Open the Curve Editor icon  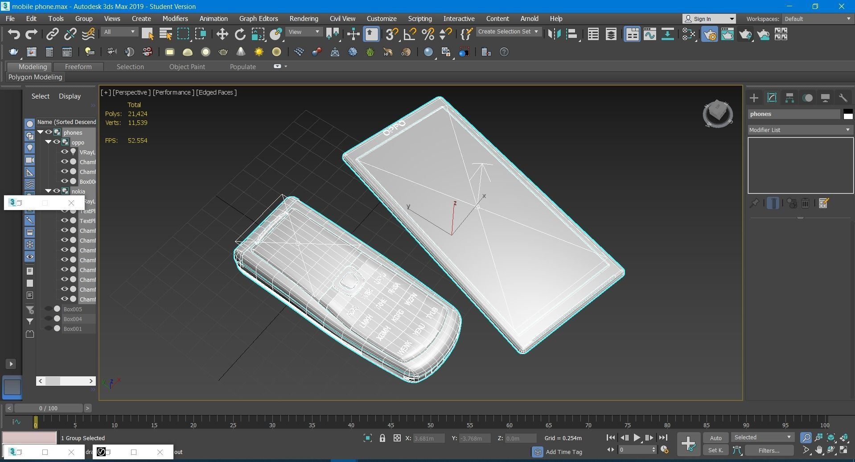[x=650, y=34]
